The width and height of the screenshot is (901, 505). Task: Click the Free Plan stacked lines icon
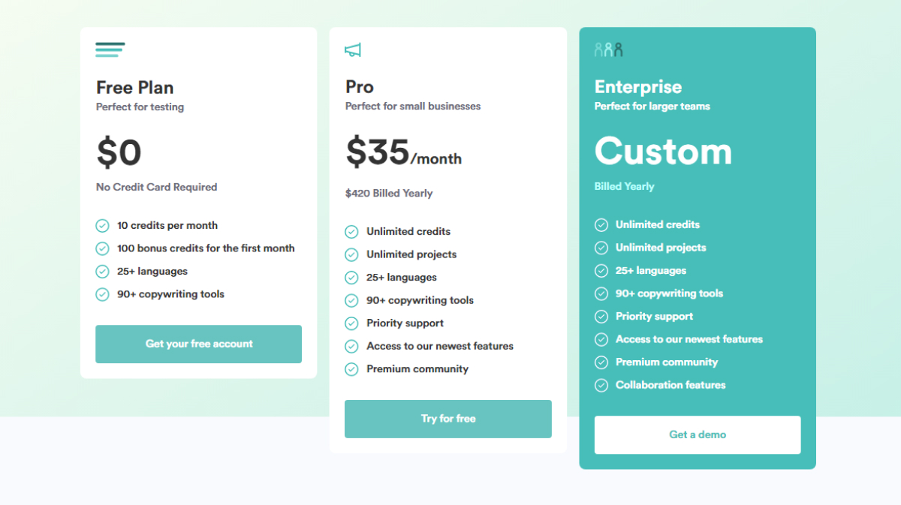[110, 50]
